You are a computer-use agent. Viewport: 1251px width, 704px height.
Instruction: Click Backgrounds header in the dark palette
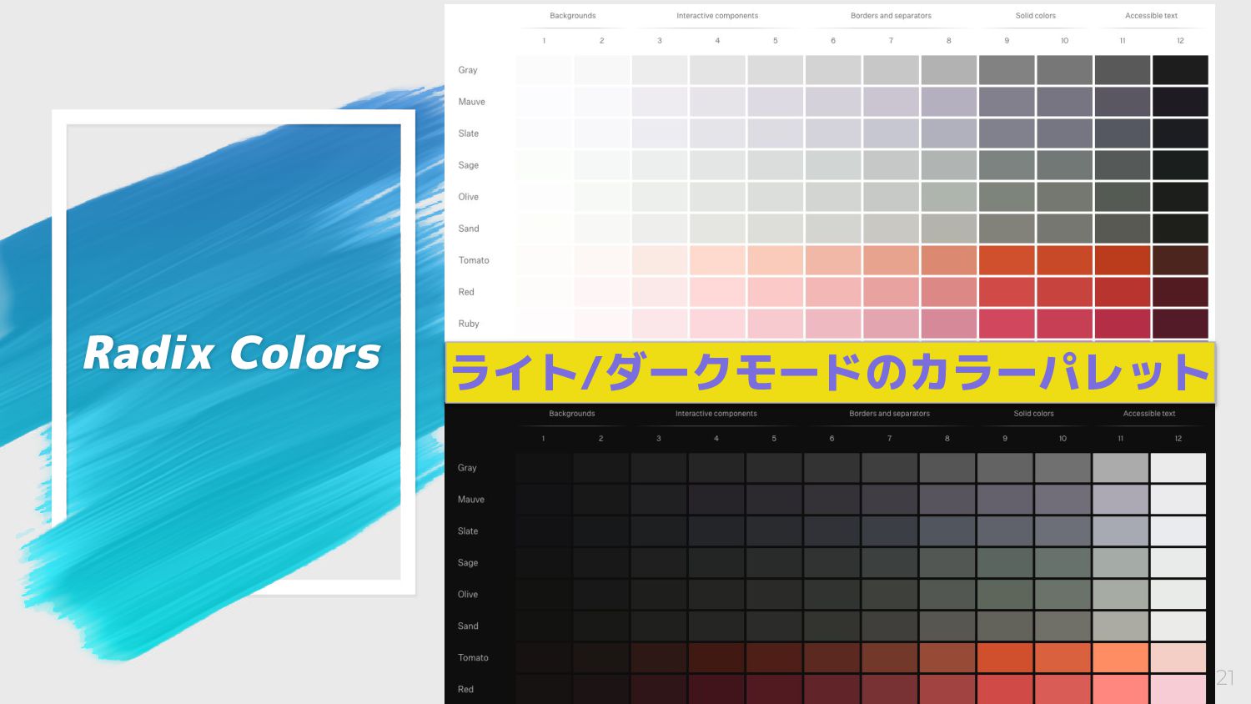(572, 414)
